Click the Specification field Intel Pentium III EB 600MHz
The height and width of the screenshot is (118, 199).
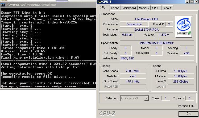(157, 43)
